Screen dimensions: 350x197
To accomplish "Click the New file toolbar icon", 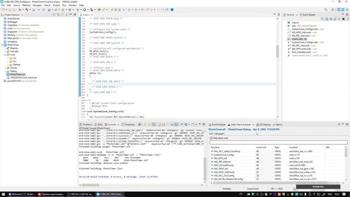I will (3, 10).
